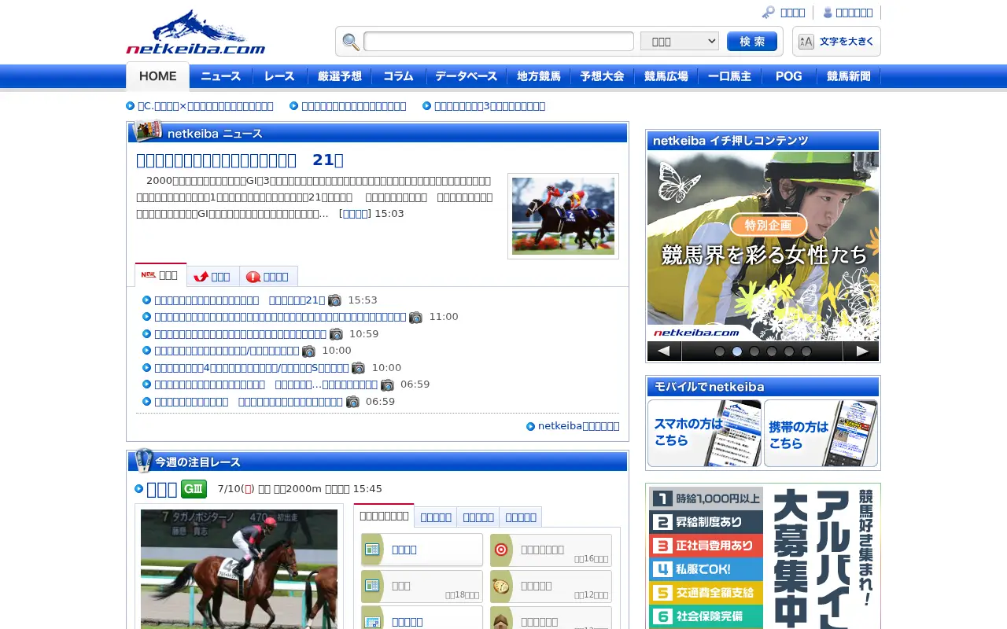Open the 競馬界を彩る女性たち feature banner
The image size is (1007, 629).
(763, 246)
